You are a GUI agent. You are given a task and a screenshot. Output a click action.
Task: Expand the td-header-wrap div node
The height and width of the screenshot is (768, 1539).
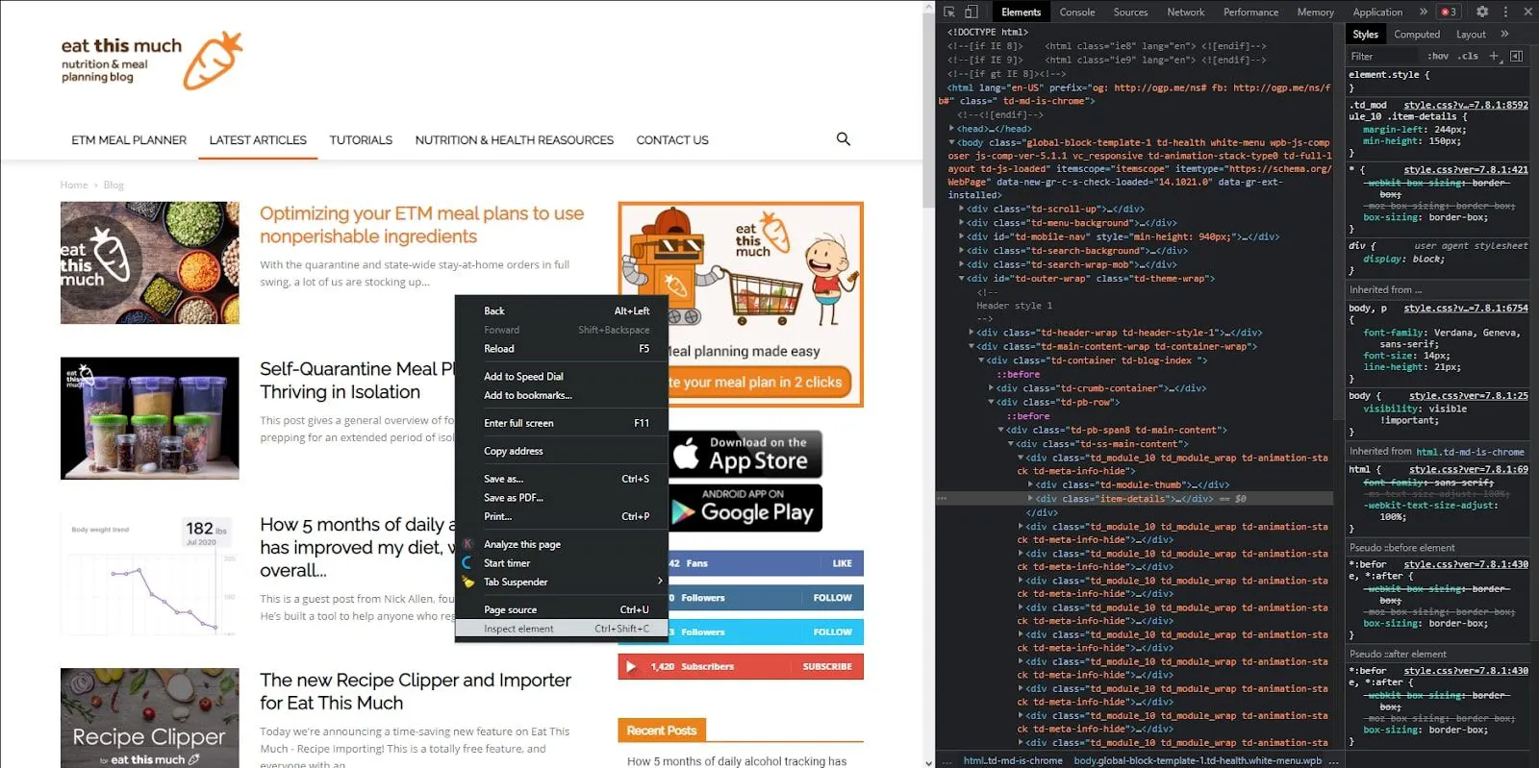coord(971,333)
